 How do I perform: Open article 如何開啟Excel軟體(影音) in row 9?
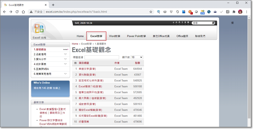93,116
